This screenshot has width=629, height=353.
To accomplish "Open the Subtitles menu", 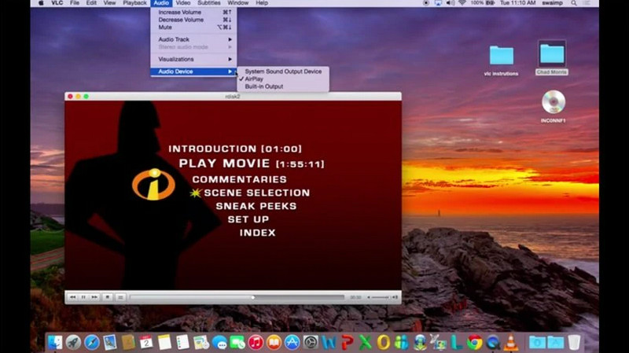I will pos(209,3).
